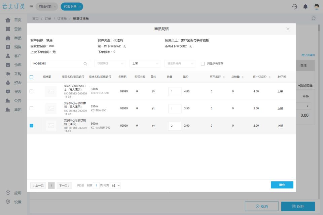The height and width of the screenshot is (215, 323).
Task: Click the 确定 confirm button
Action: 282,185
